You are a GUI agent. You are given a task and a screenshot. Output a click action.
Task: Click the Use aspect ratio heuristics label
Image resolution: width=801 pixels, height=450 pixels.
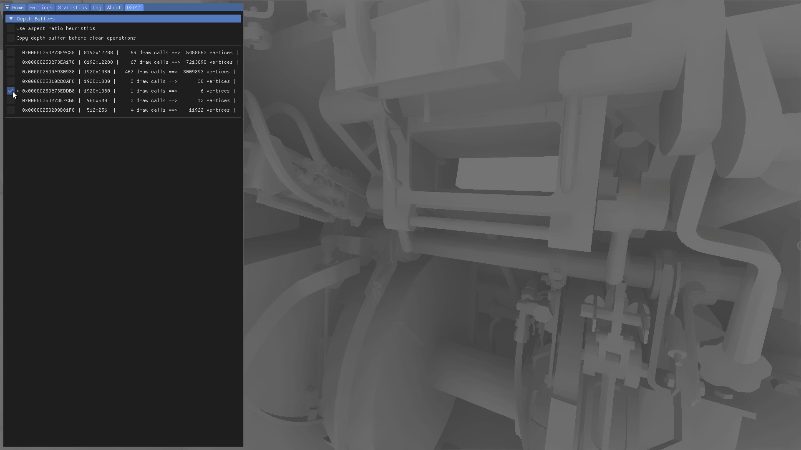click(55, 28)
